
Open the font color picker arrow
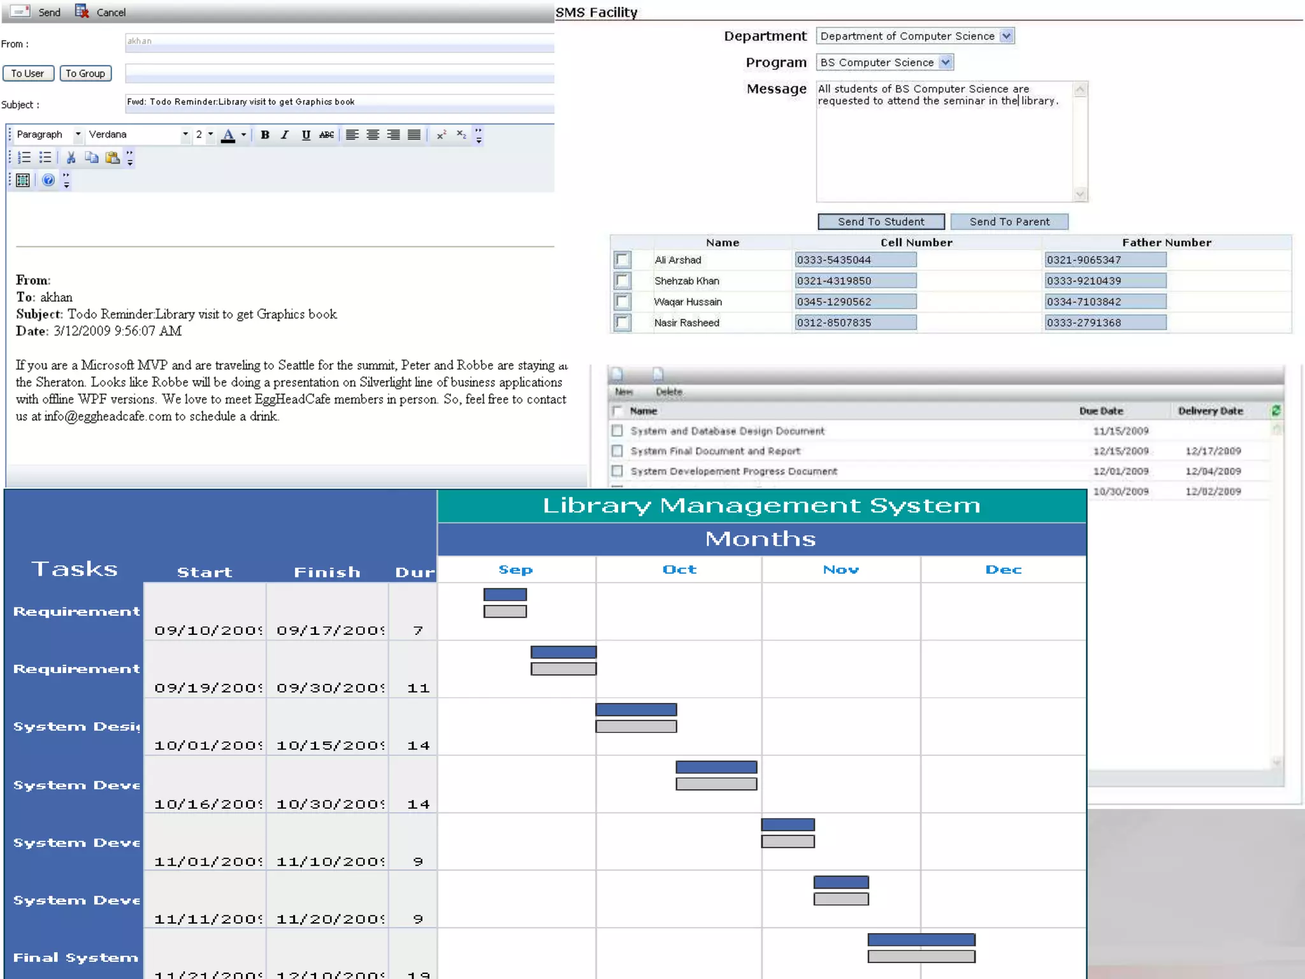point(243,134)
